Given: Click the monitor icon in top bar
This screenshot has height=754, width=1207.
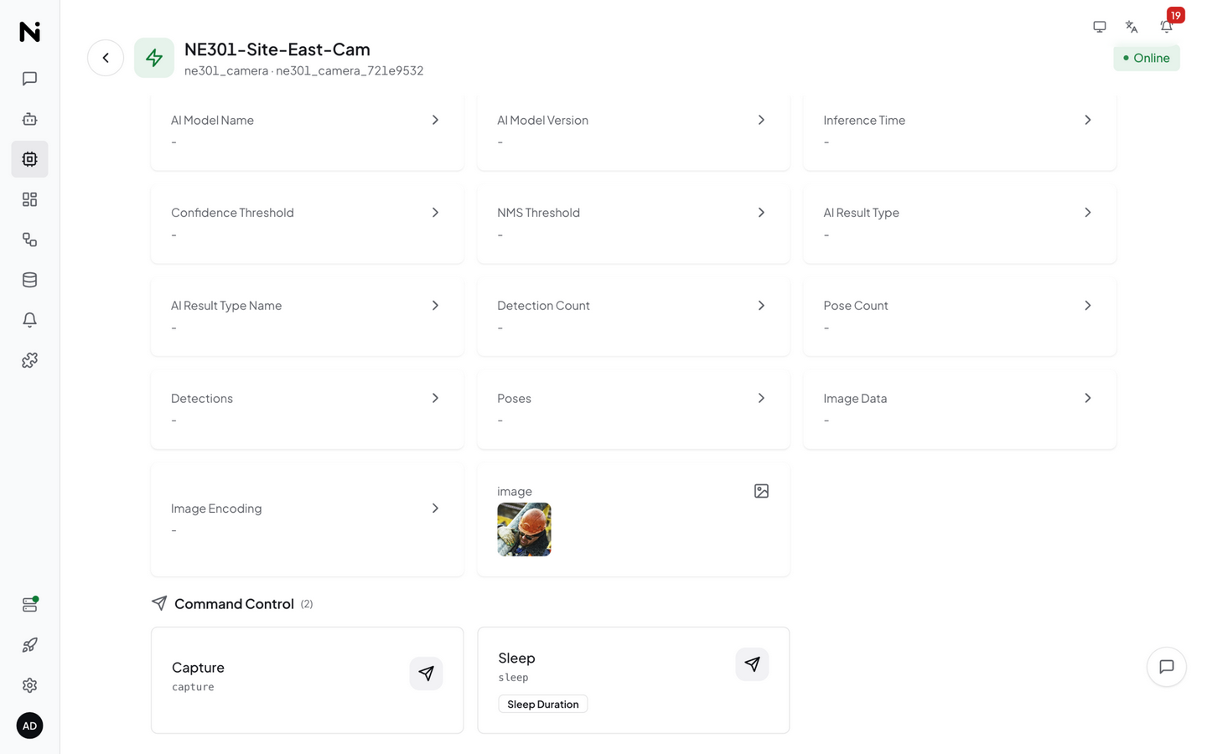Looking at the screenshot, I should coord(1100,27).
